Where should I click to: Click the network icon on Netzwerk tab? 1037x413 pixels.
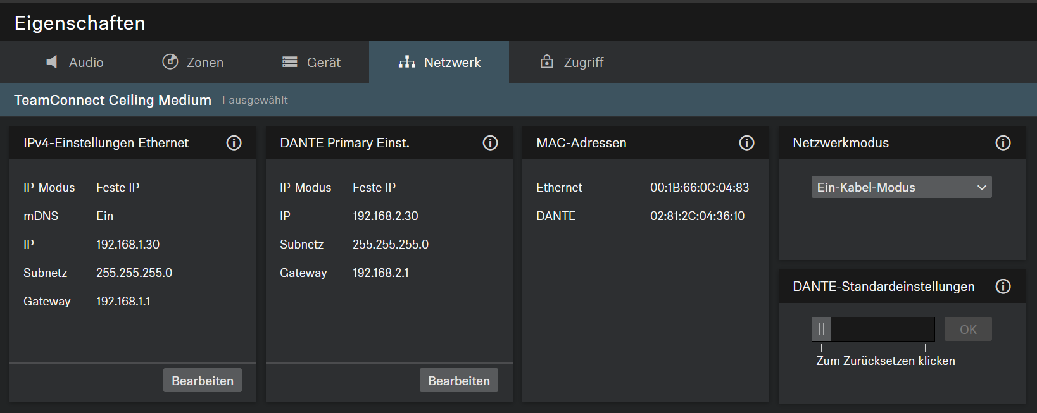(x=406, y=62)
